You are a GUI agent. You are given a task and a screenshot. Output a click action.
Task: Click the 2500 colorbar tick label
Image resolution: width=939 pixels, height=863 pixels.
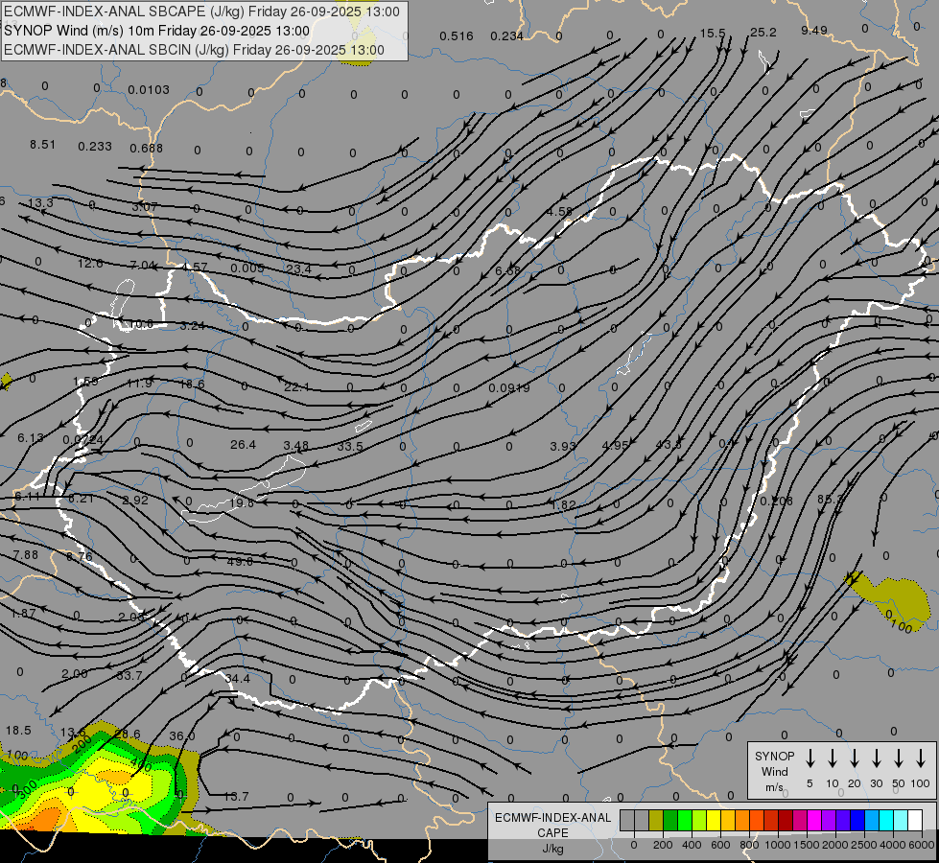[x=863, y=845]
